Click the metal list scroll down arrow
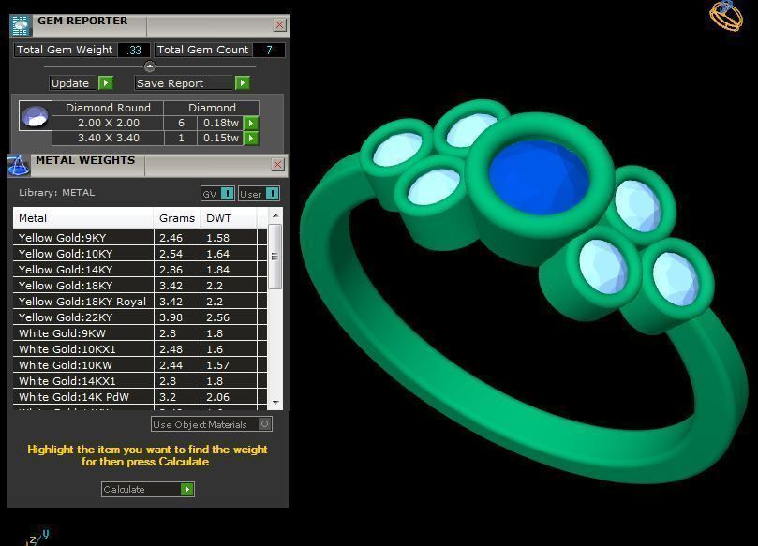Screen dimensions: 758x546 point(275,402)
